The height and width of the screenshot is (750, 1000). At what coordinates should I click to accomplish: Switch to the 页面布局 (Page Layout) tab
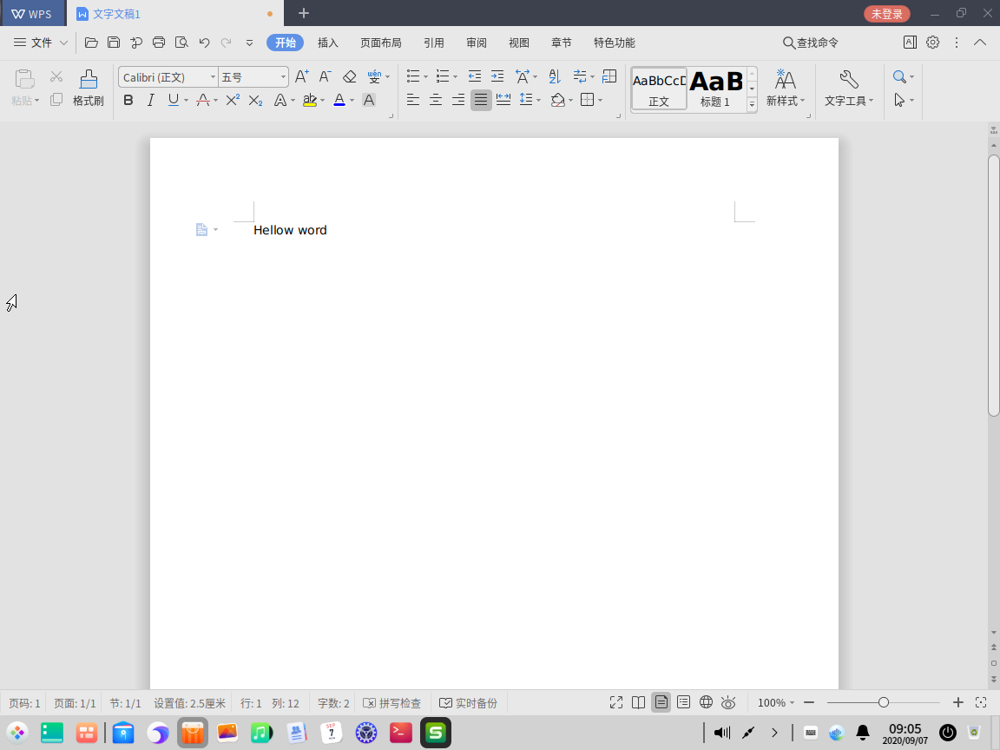(x=381, y=43)
